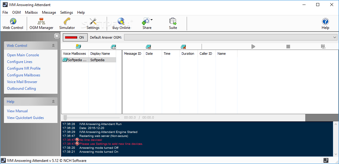Open the OGM menu
This screenshot has height=164, width=339.
[x=16, y=12]
